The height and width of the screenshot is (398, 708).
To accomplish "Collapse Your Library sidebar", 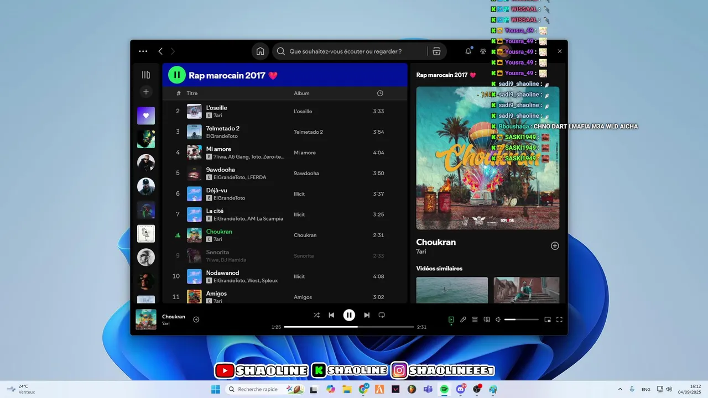I will pyautogui.click(x=146, y=75).
